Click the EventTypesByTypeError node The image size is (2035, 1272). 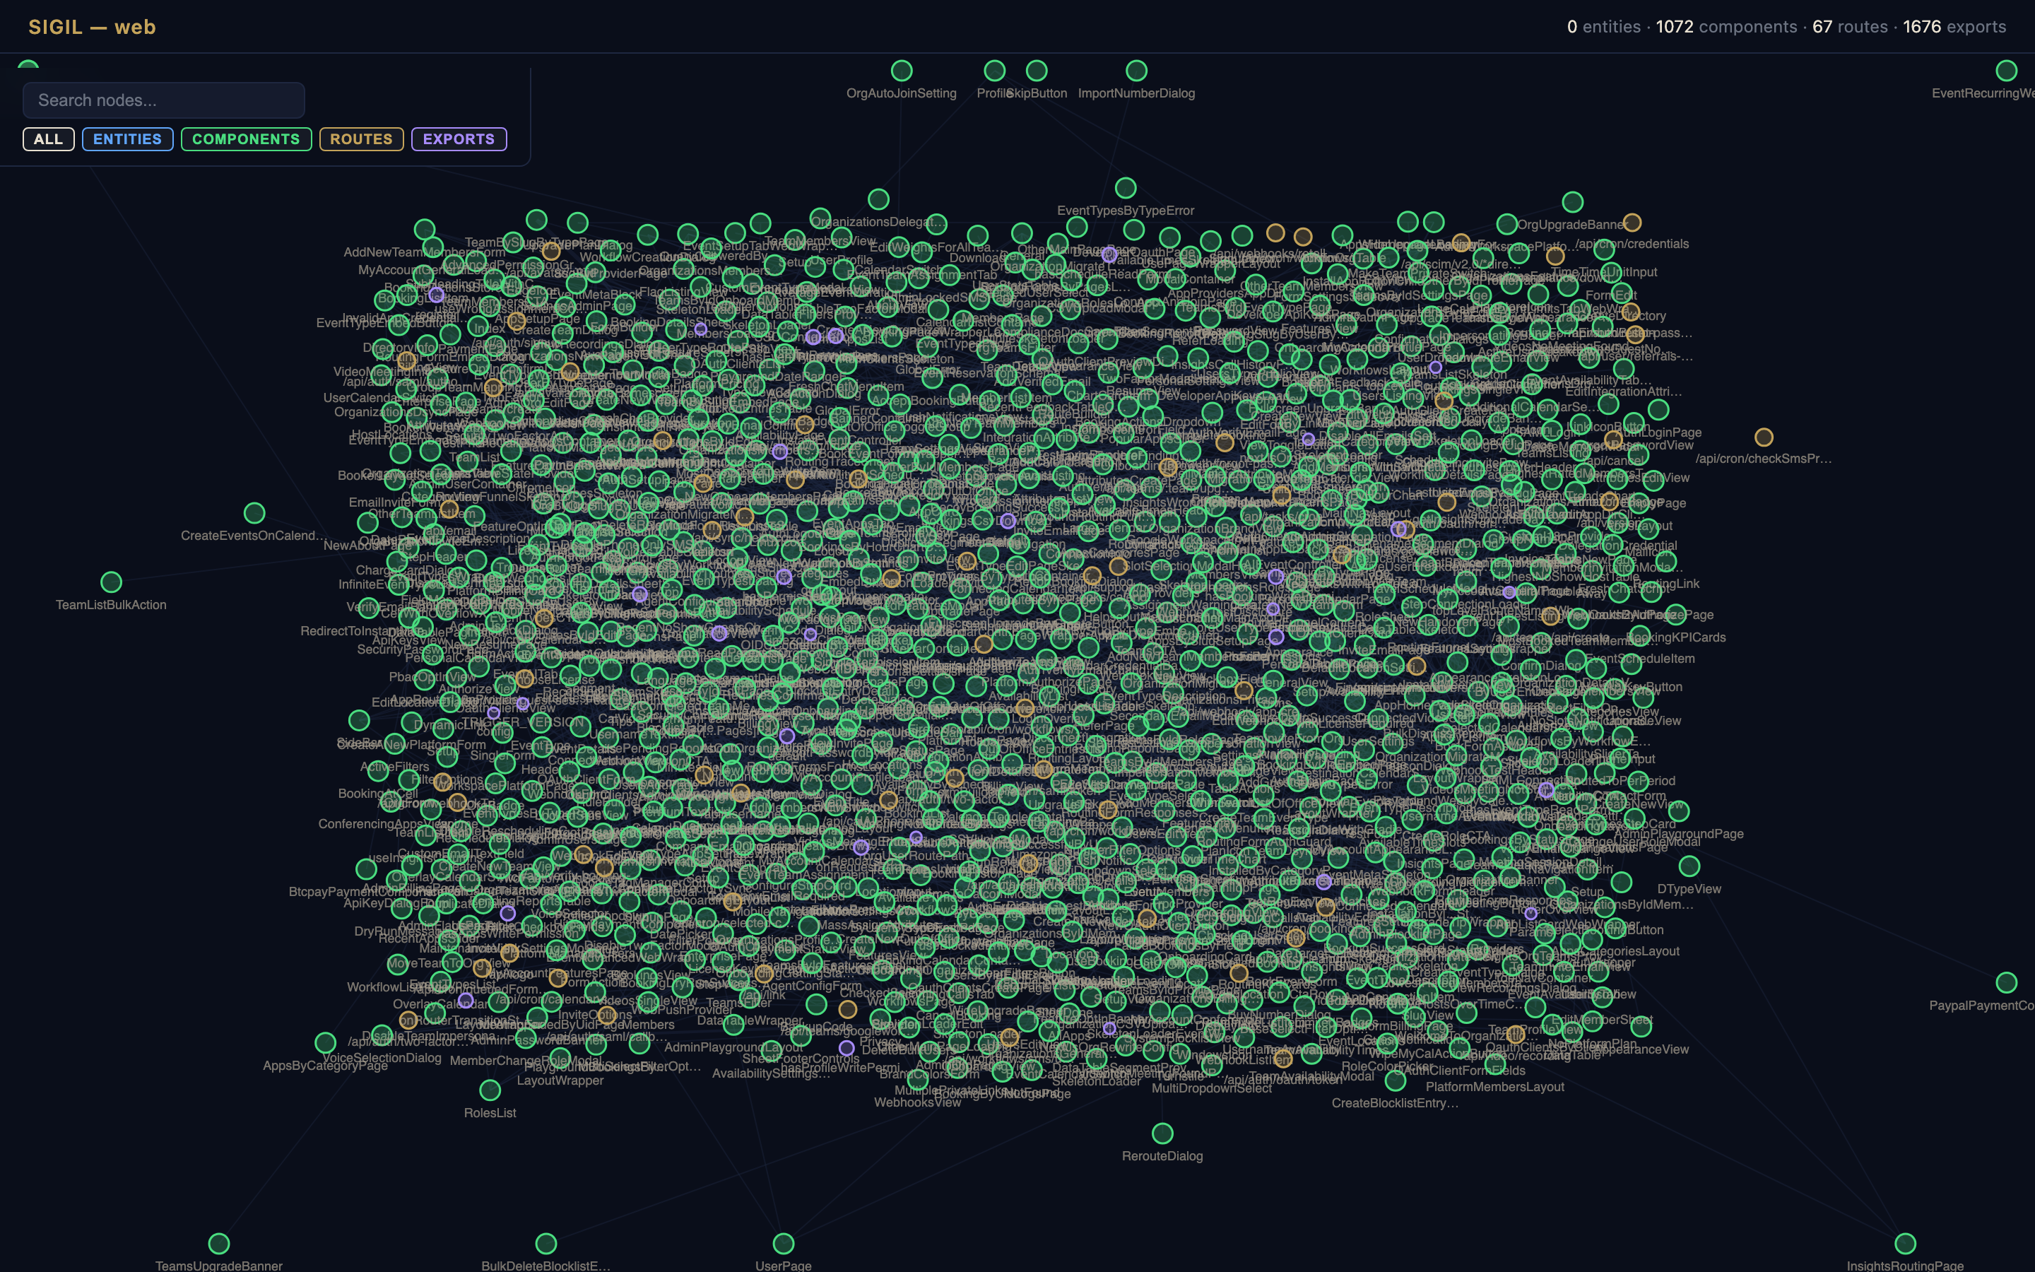[x=1127, y=189]
